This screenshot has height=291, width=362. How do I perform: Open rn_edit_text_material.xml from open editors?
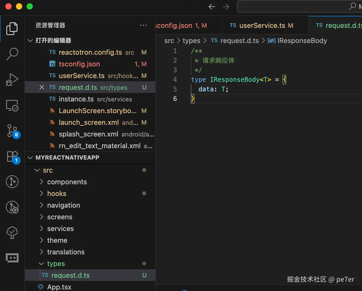click(x=90, y=146)
